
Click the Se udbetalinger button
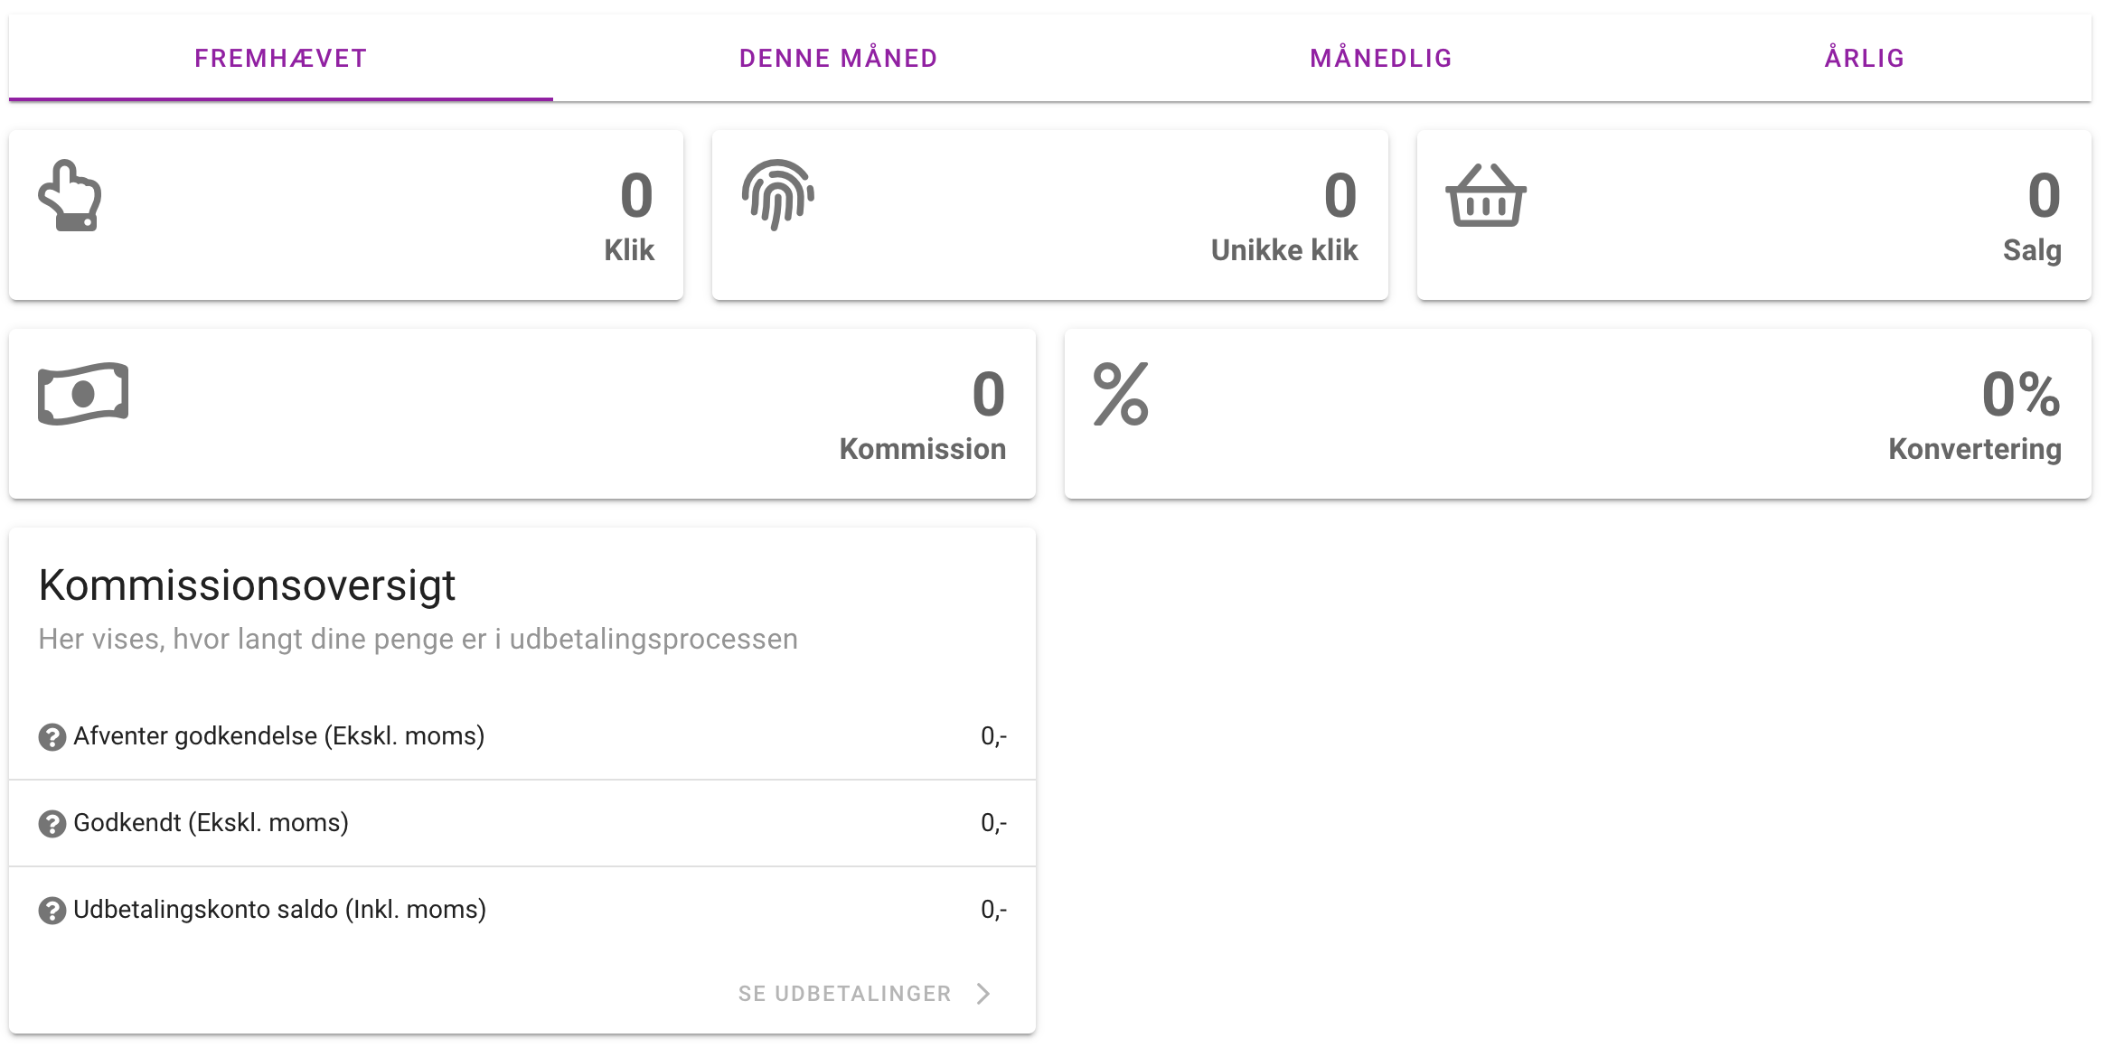click(845, 994)
